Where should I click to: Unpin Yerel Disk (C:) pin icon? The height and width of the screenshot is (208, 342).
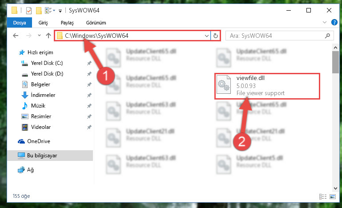89,63
